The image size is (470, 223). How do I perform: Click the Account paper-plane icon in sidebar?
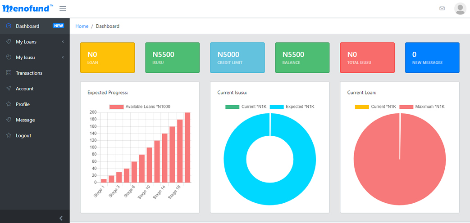pyautogui.click(x=9, y=89)
